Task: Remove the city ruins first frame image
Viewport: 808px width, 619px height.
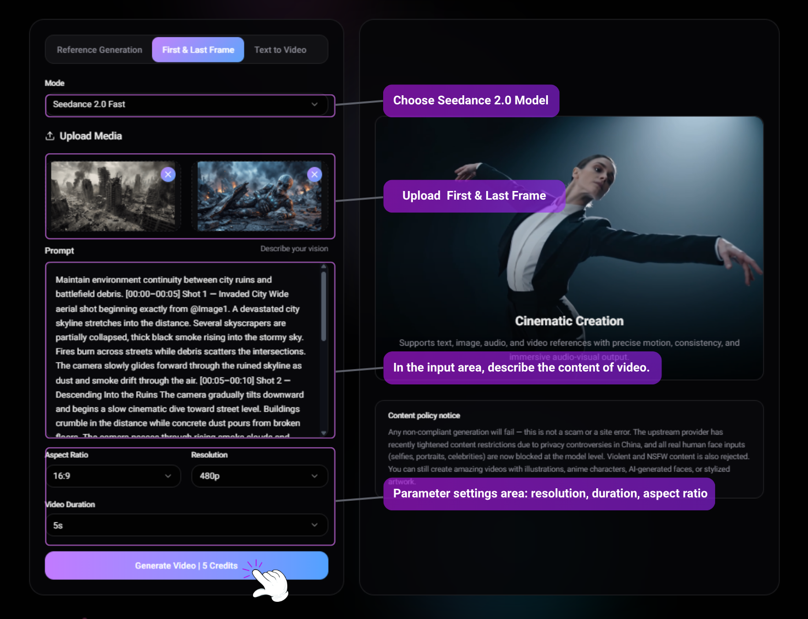Action: 168,174
